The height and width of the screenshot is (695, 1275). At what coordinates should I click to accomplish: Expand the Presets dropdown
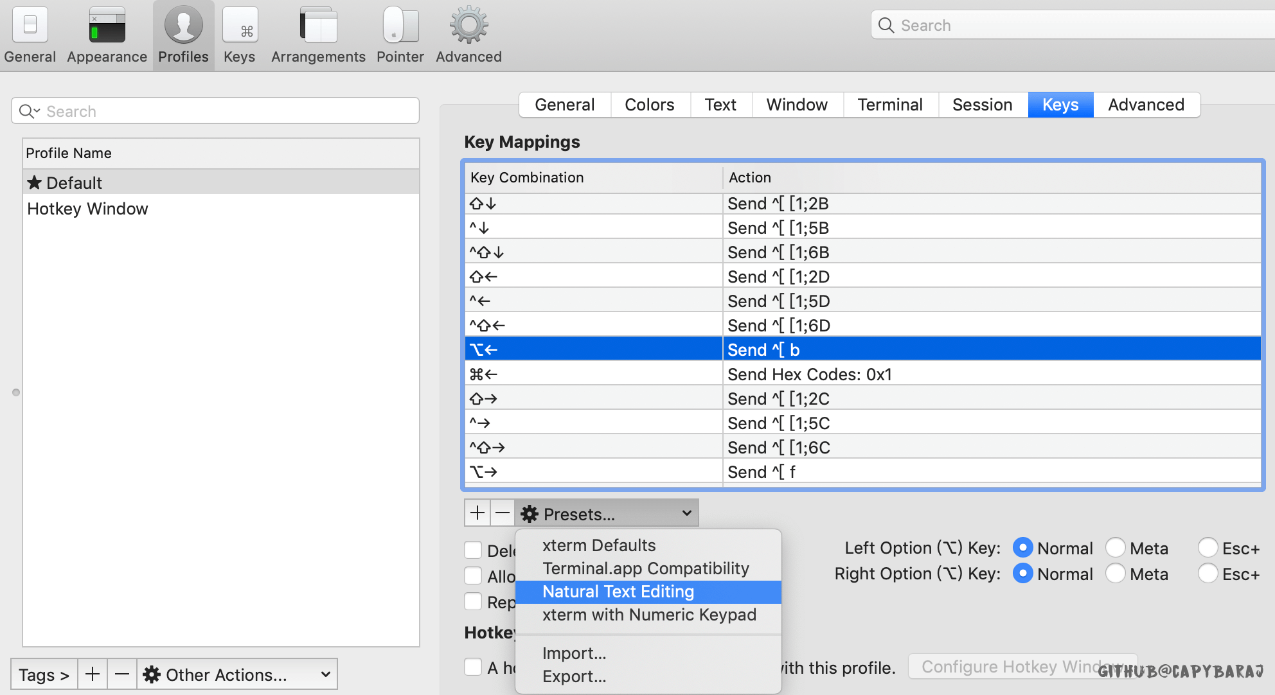(x=607, y=513)
